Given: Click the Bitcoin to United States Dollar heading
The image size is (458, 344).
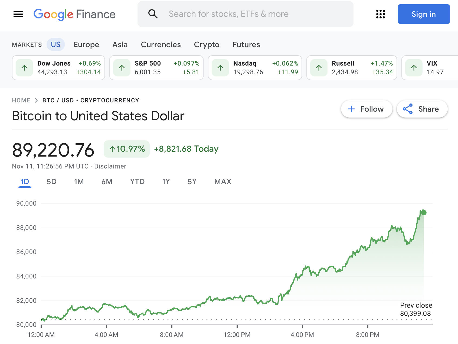Looking at the screenshot, I should click(x=98, y=116).
